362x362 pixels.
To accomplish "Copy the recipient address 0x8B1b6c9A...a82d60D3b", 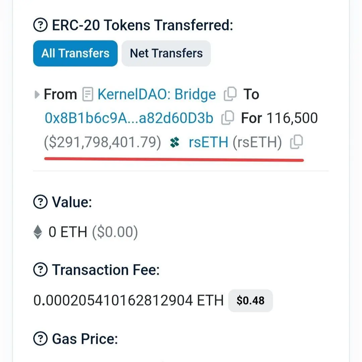I will (x=228, y=118).
